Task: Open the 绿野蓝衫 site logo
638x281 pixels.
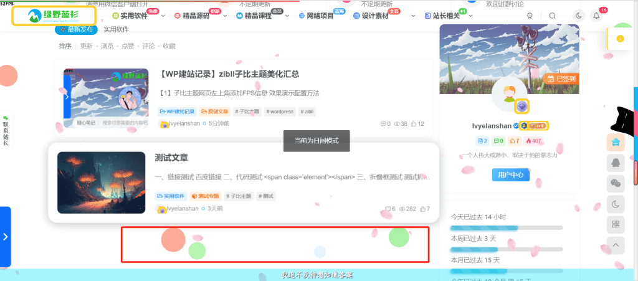Action: pos(54,16)
